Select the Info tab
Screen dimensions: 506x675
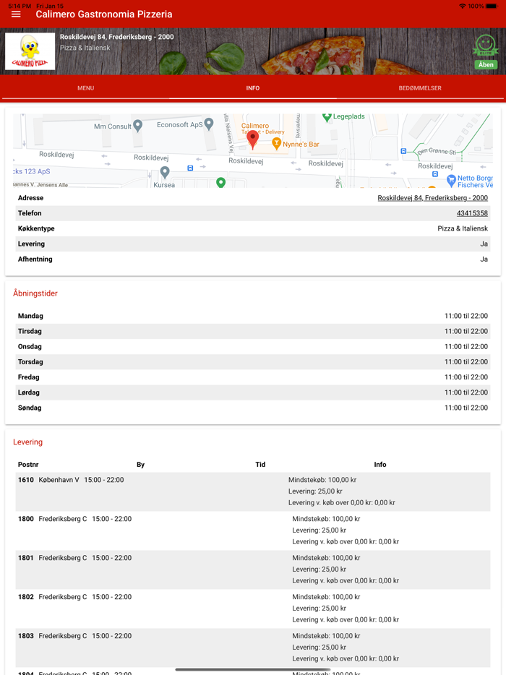pos(252,88)
